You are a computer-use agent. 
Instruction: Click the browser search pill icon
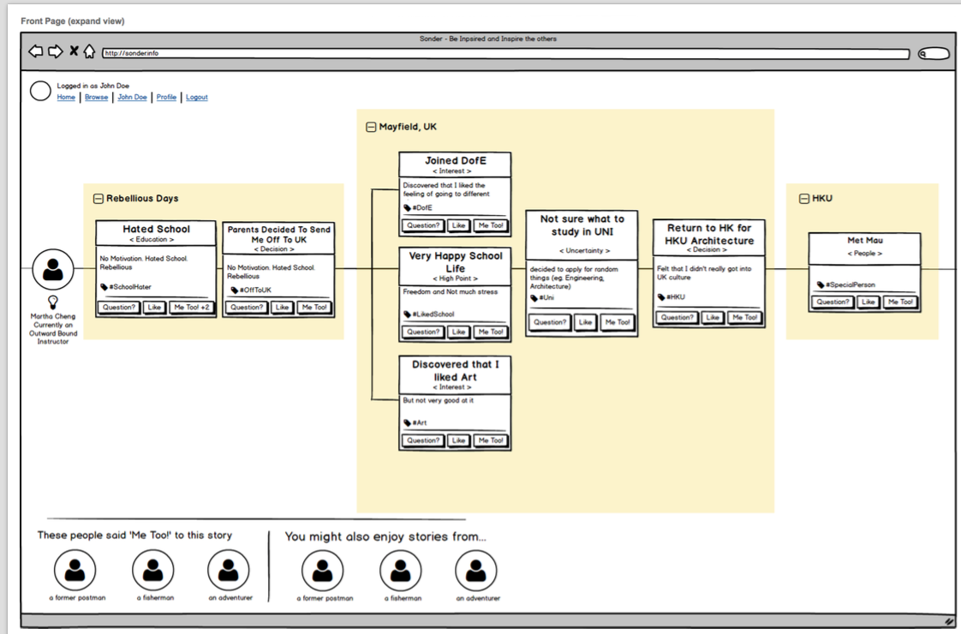(x=934, y=54)
